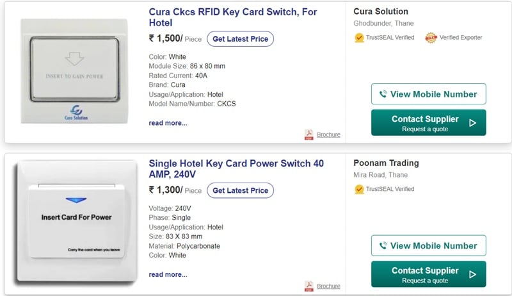Click the PDF icon in Poonam Trading listing

(309, 286)
